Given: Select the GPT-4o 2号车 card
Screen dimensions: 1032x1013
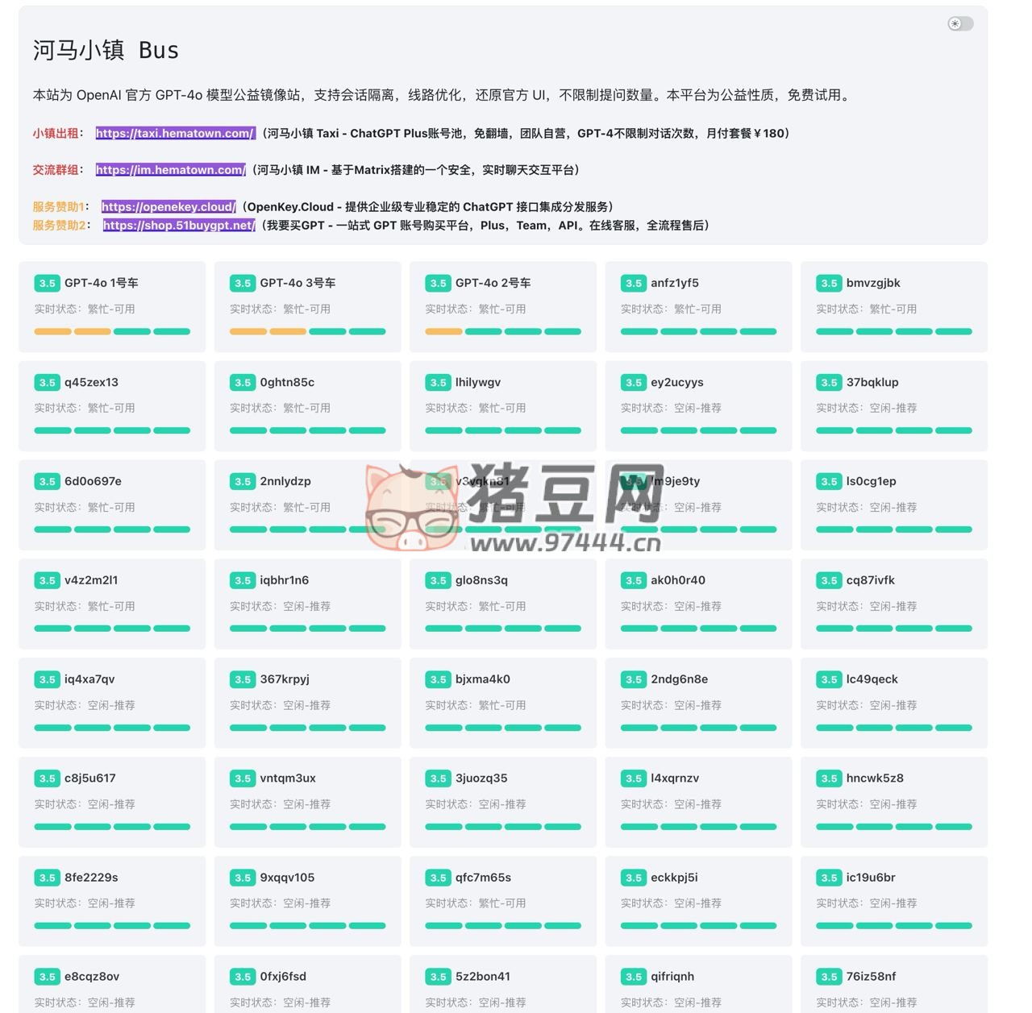Looking at the screenshot, I should tap(503, 306).
